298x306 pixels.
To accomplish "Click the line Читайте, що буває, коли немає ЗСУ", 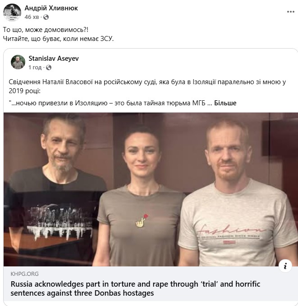I will [58, 39].
